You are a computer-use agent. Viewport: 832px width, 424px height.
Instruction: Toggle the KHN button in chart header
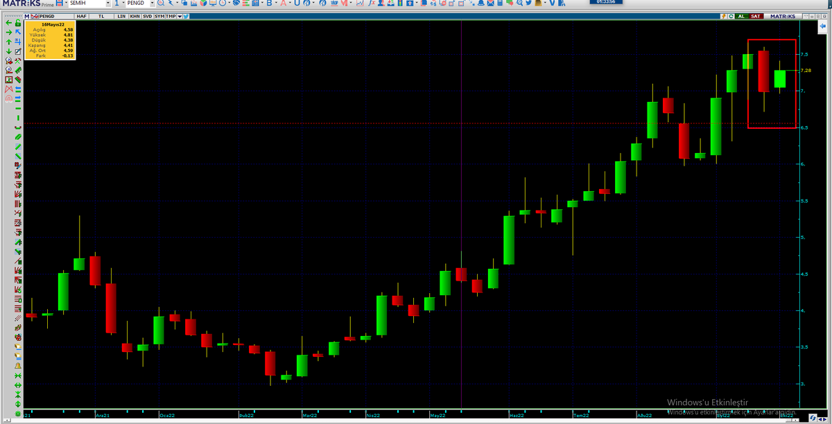pyautogui.click(x=135, y=16)
